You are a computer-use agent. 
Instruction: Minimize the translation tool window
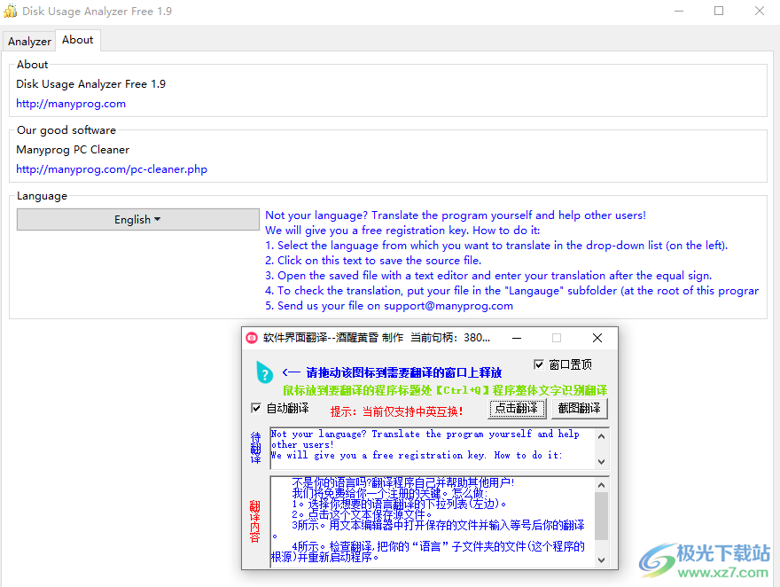516,338
